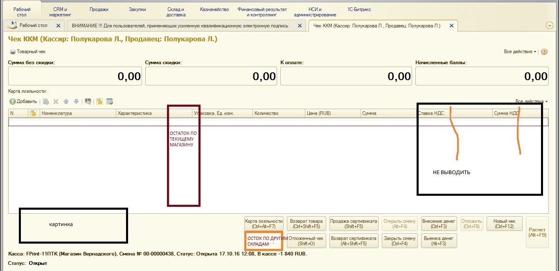Click the Товарный чек printer icon

tap(13, 52)
